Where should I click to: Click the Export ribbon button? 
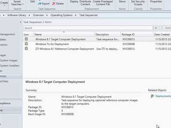(44, 4)
